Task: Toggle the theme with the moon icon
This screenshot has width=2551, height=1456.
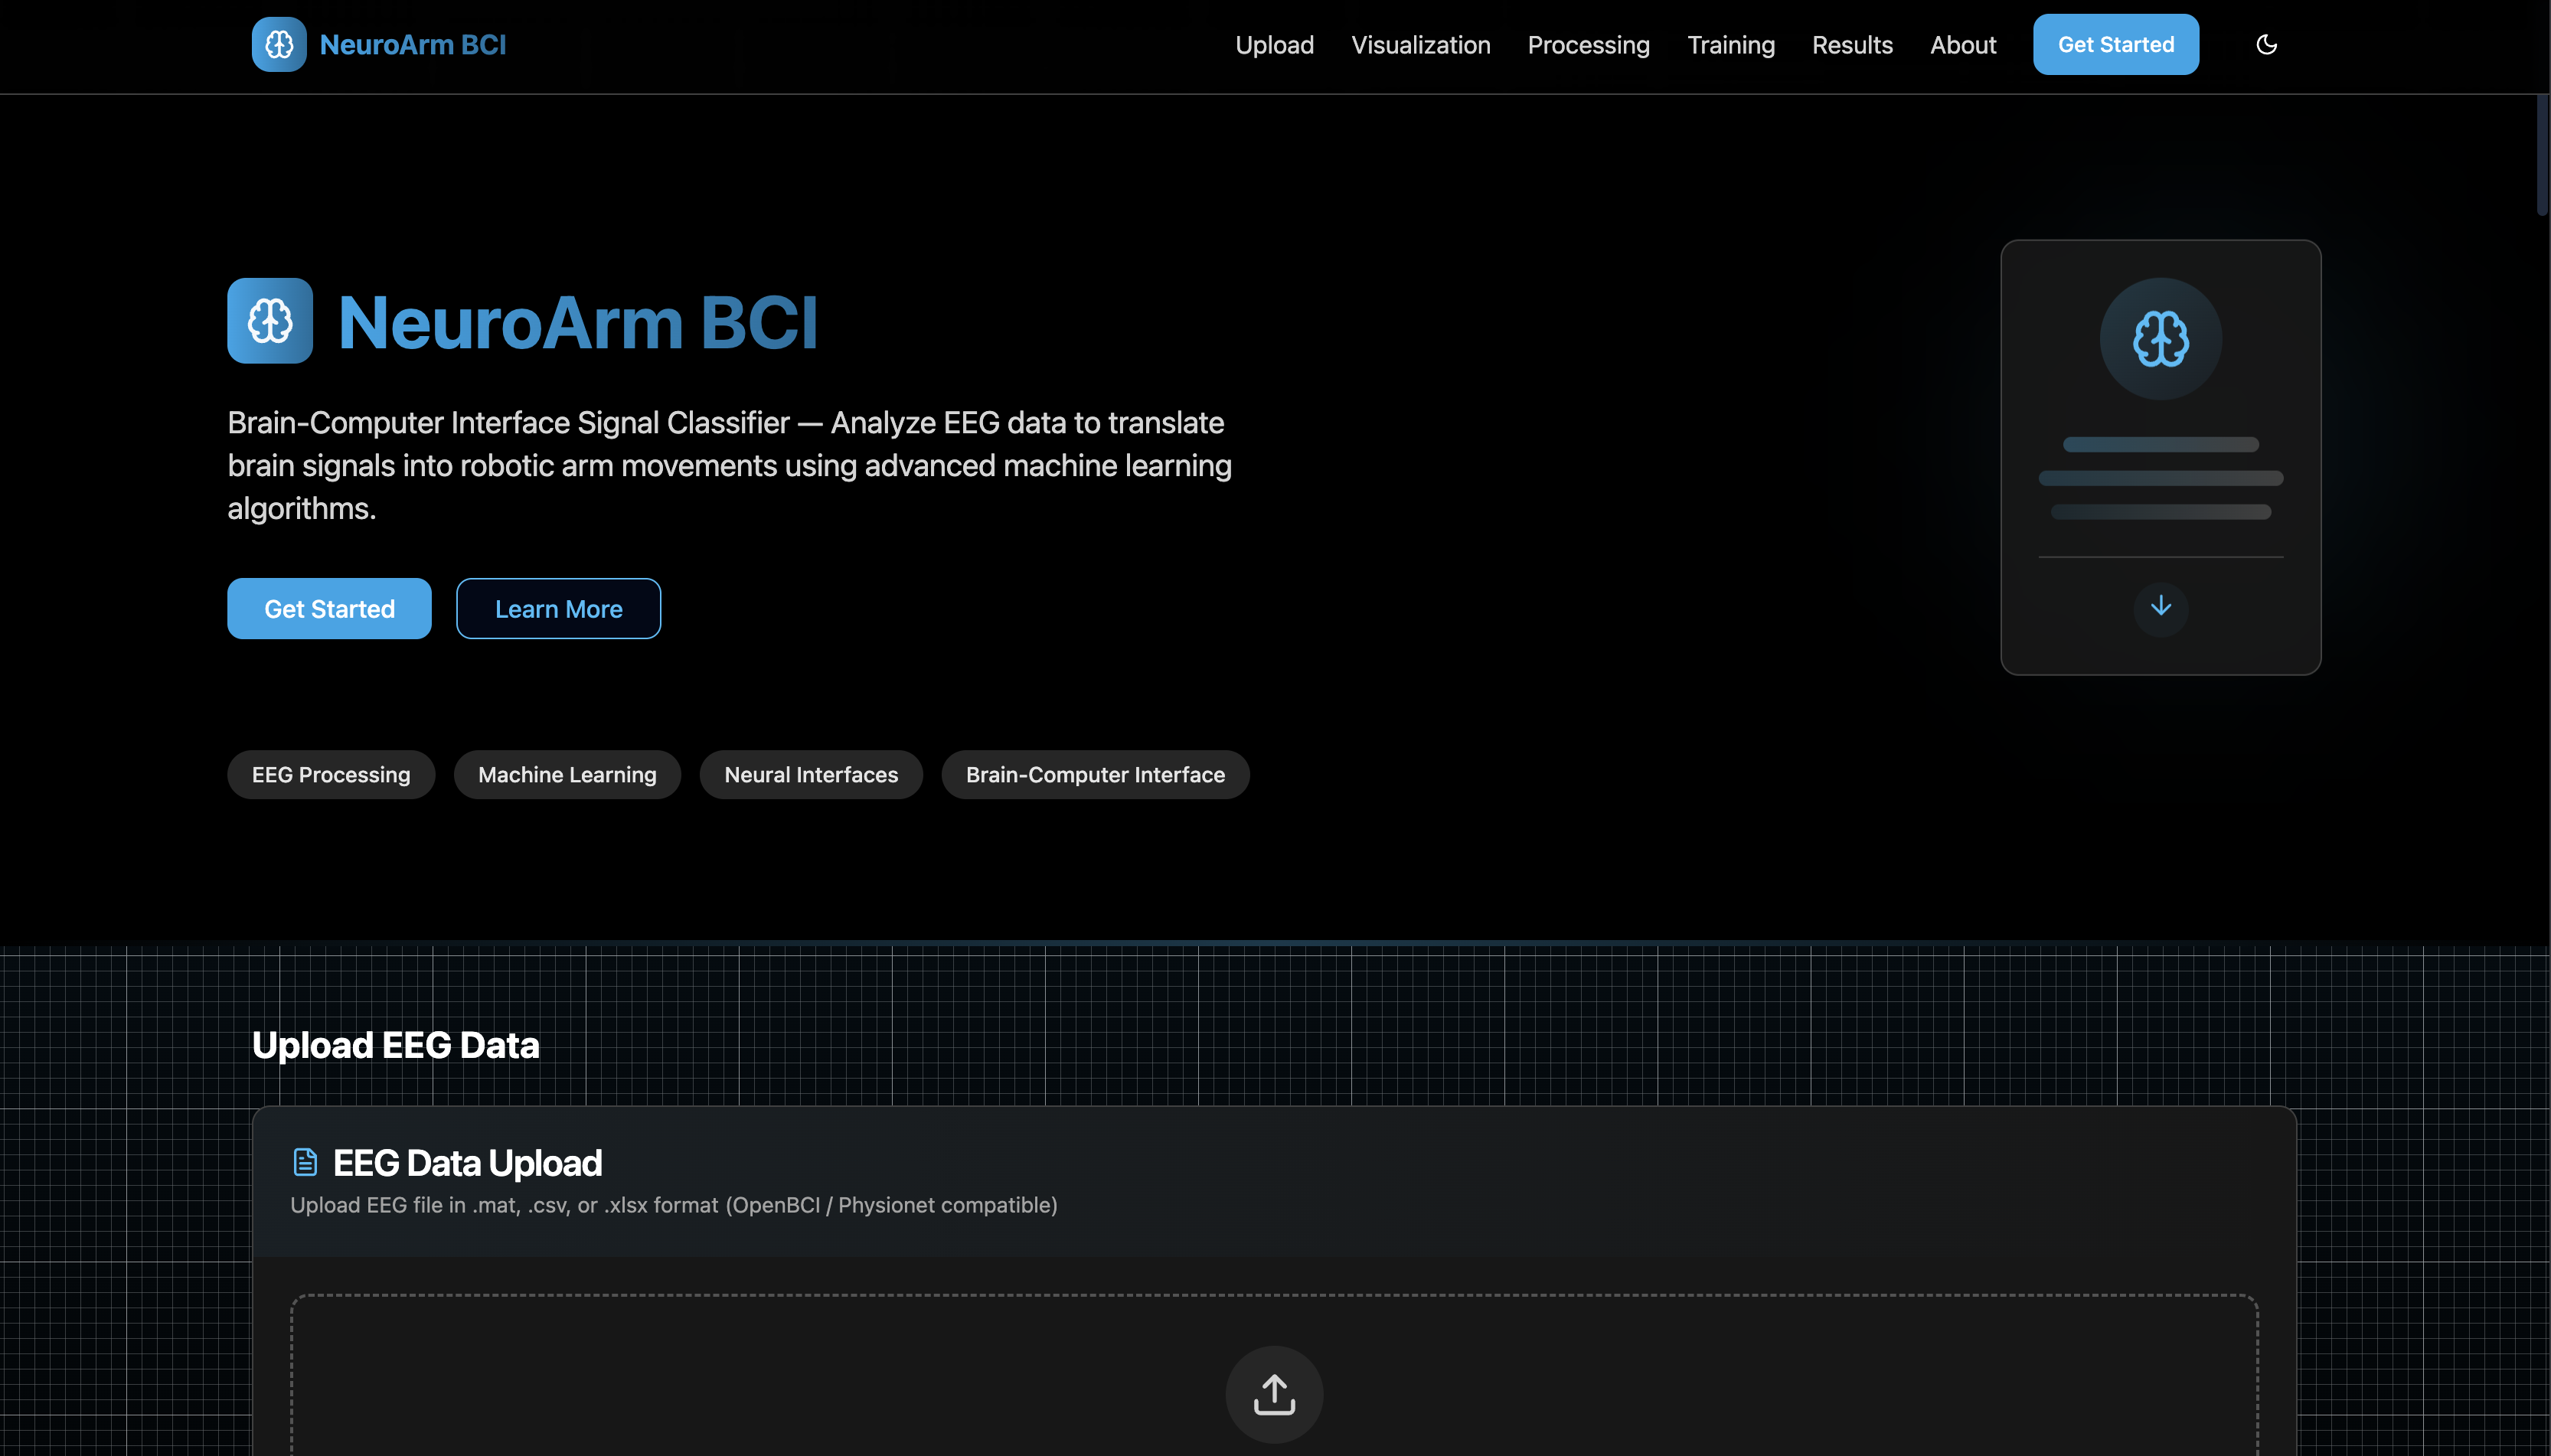Action: pos(2266,44)
